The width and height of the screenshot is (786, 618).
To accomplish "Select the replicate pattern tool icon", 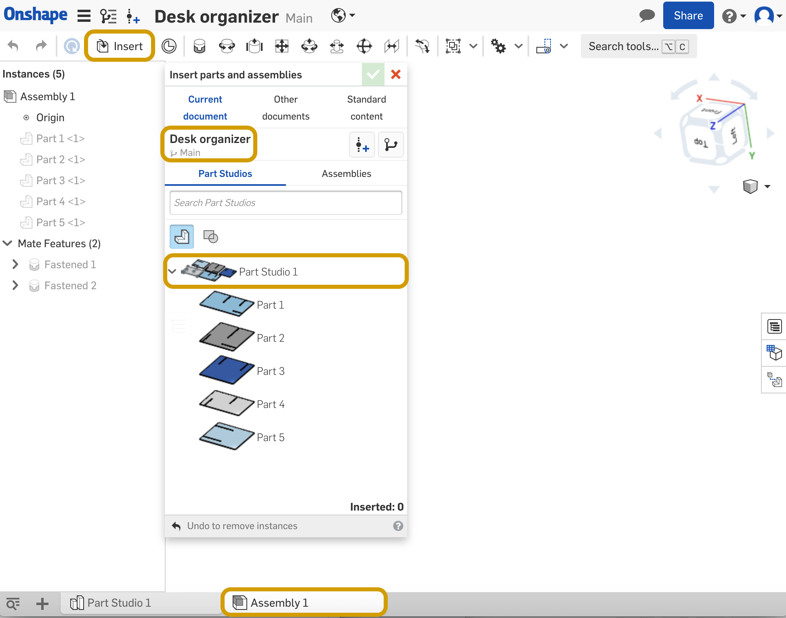I will (544, 46).
